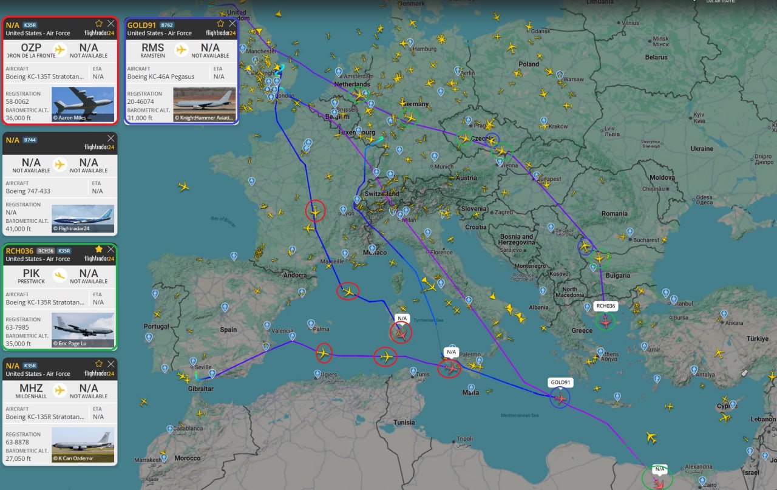Click registration 63-8878
This screenshot has height=490, width=777.
tap(18, 443)
